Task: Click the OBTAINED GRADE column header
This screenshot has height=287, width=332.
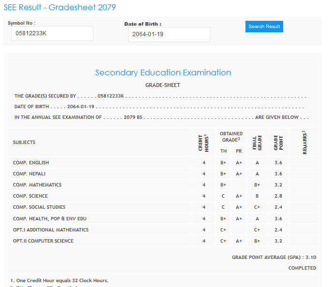Action: 231,137
